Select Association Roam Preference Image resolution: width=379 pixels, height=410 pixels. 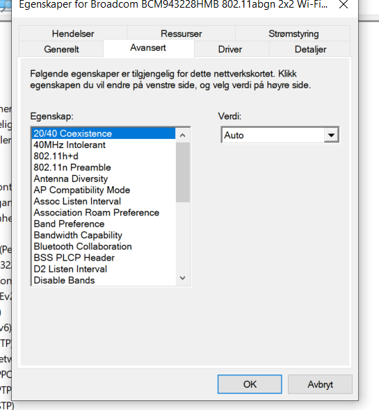(104, 213)
